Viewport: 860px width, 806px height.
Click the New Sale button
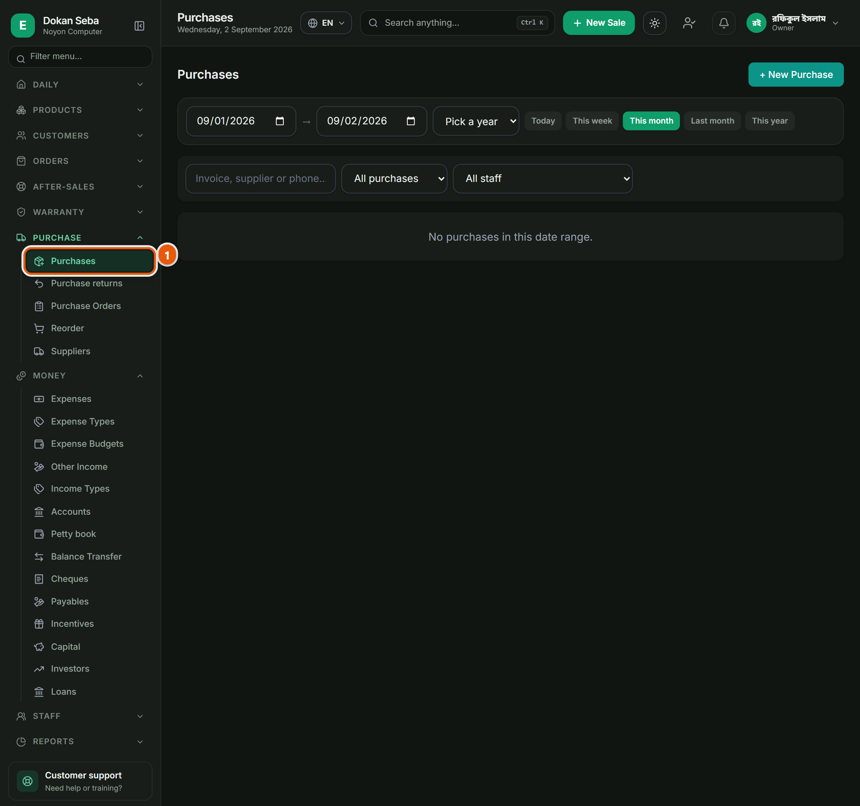(599, 23)
